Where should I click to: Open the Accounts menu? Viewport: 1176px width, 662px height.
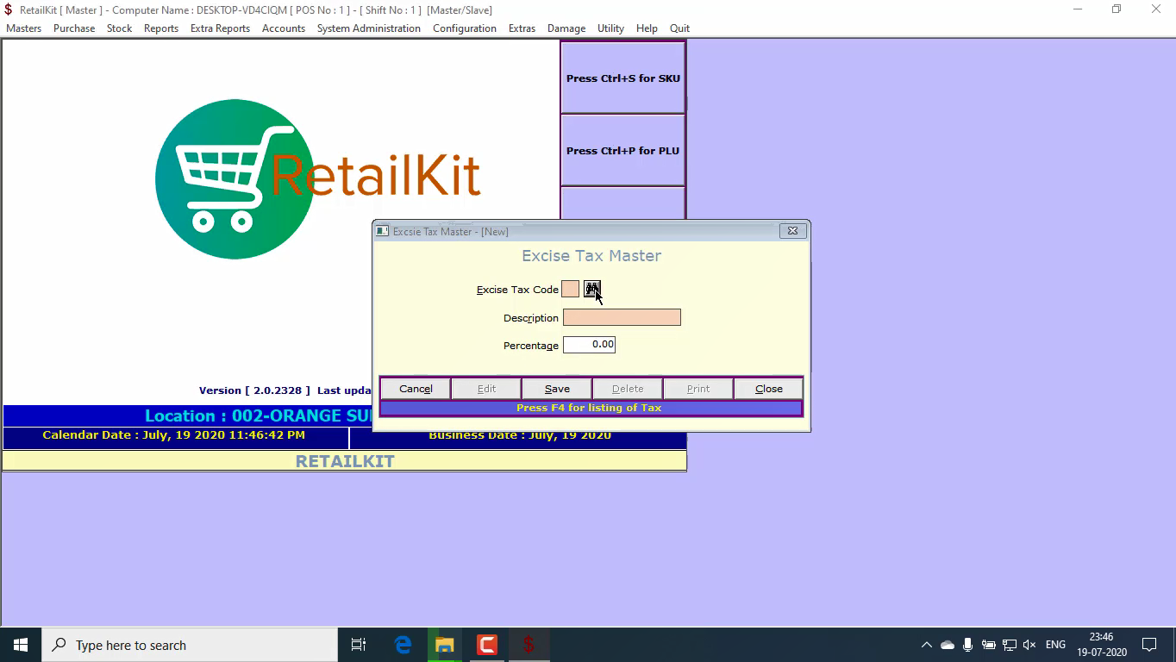[x=284, y=28]
